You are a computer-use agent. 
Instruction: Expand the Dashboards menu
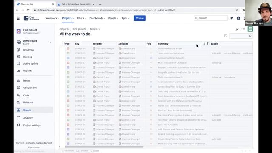97,18
